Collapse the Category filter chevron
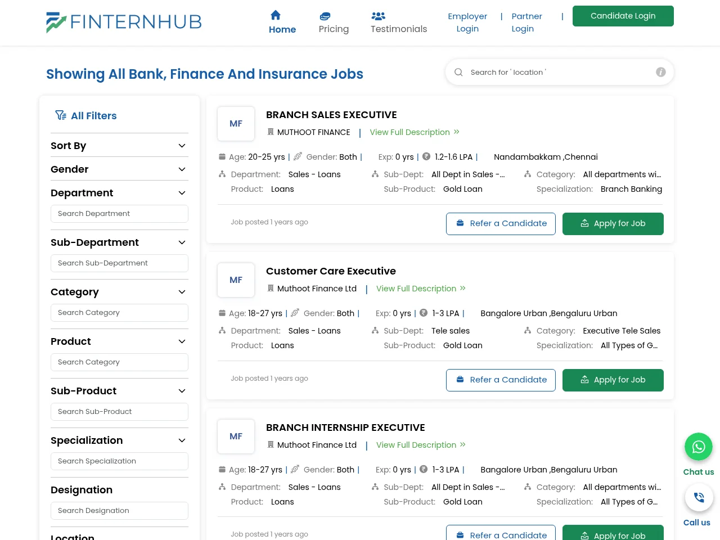 (x=182, y=292)
